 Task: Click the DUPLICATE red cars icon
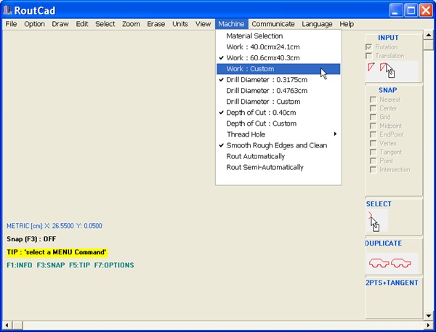click(x=390, y=263)
